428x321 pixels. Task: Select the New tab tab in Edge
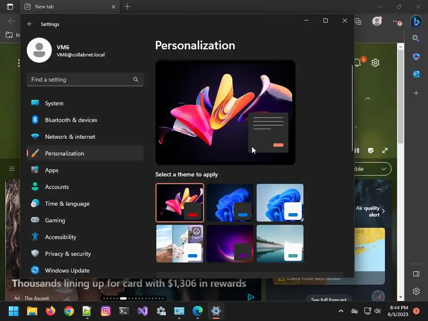[70, 7]
